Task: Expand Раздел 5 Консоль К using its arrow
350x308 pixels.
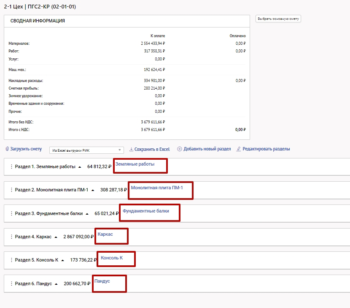Action: coord(63,260)
